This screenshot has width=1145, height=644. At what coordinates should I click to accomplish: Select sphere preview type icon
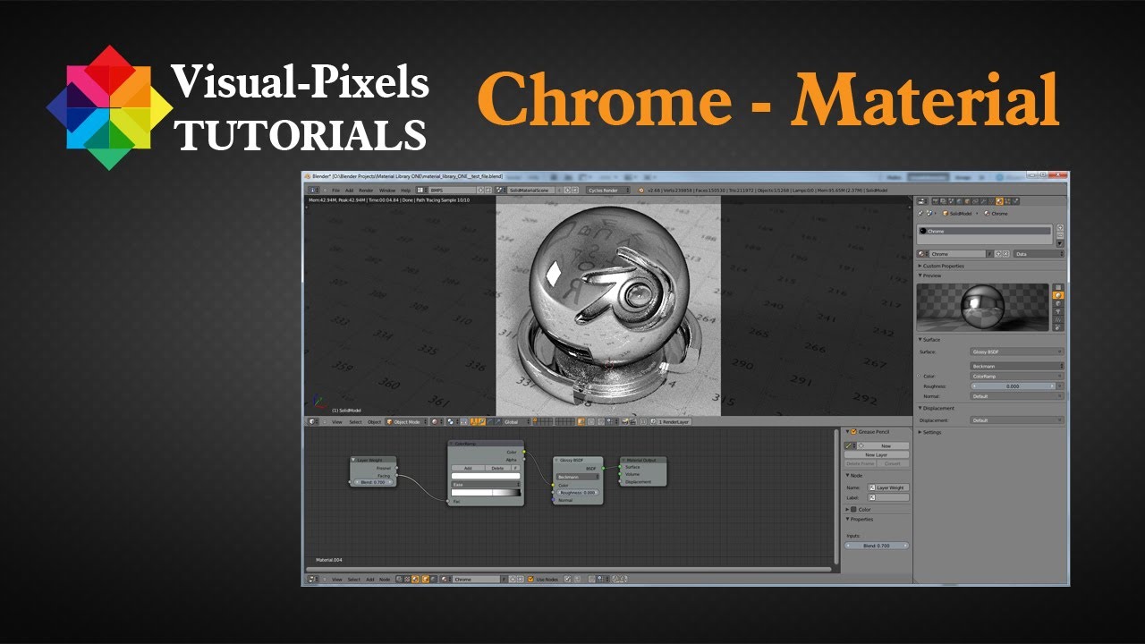(1058, 295)
